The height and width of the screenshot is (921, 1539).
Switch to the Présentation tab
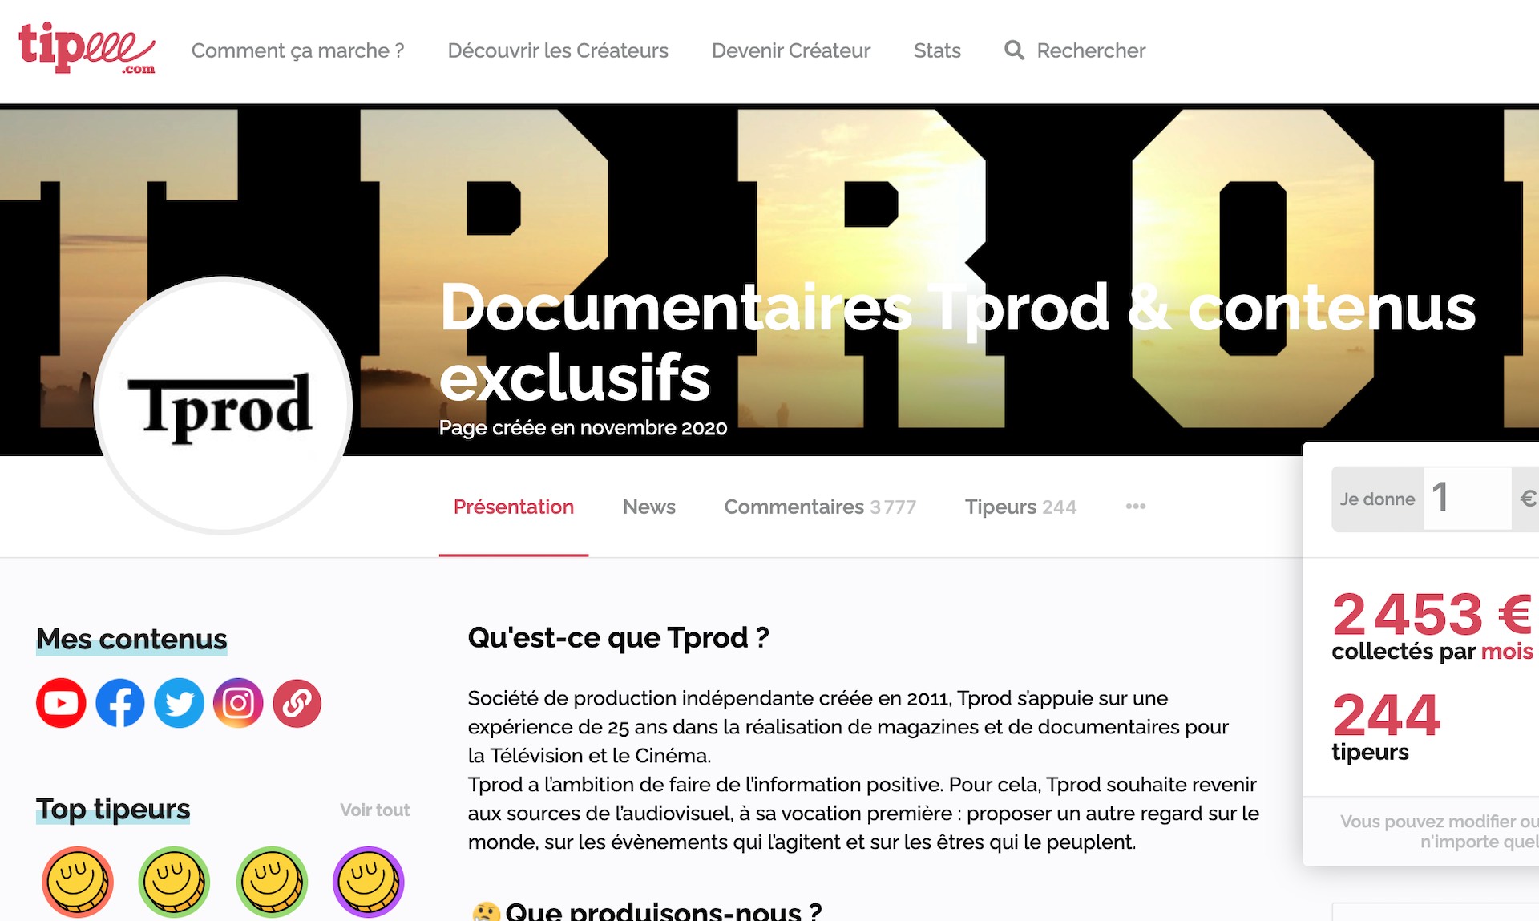pyautogui.click(x=514, y=507)
